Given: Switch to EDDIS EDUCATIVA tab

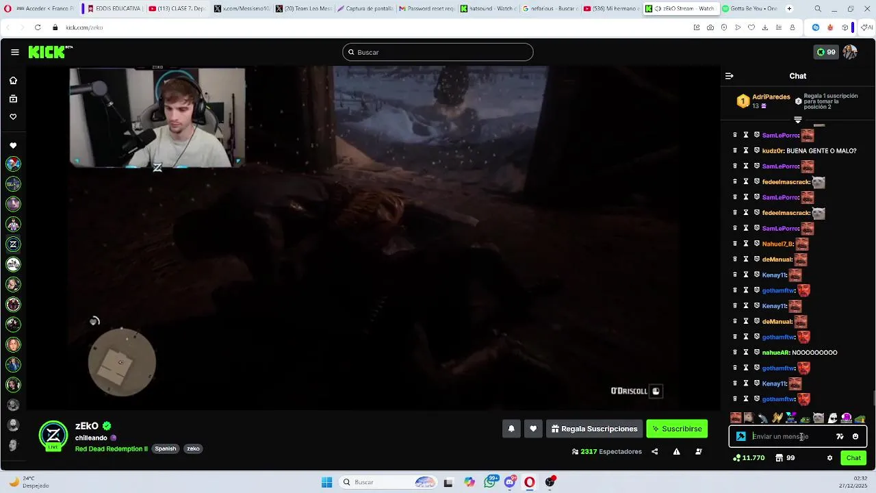Looking at the screenshot, I should pyautogui.click(x=114, y=8).
